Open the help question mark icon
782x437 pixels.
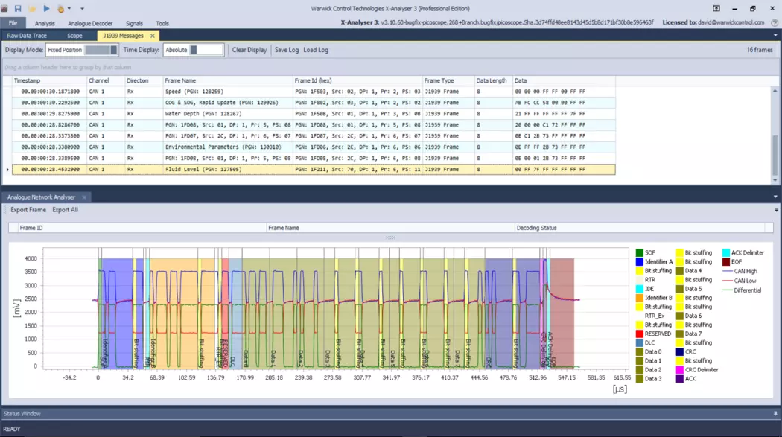point(775,22)
